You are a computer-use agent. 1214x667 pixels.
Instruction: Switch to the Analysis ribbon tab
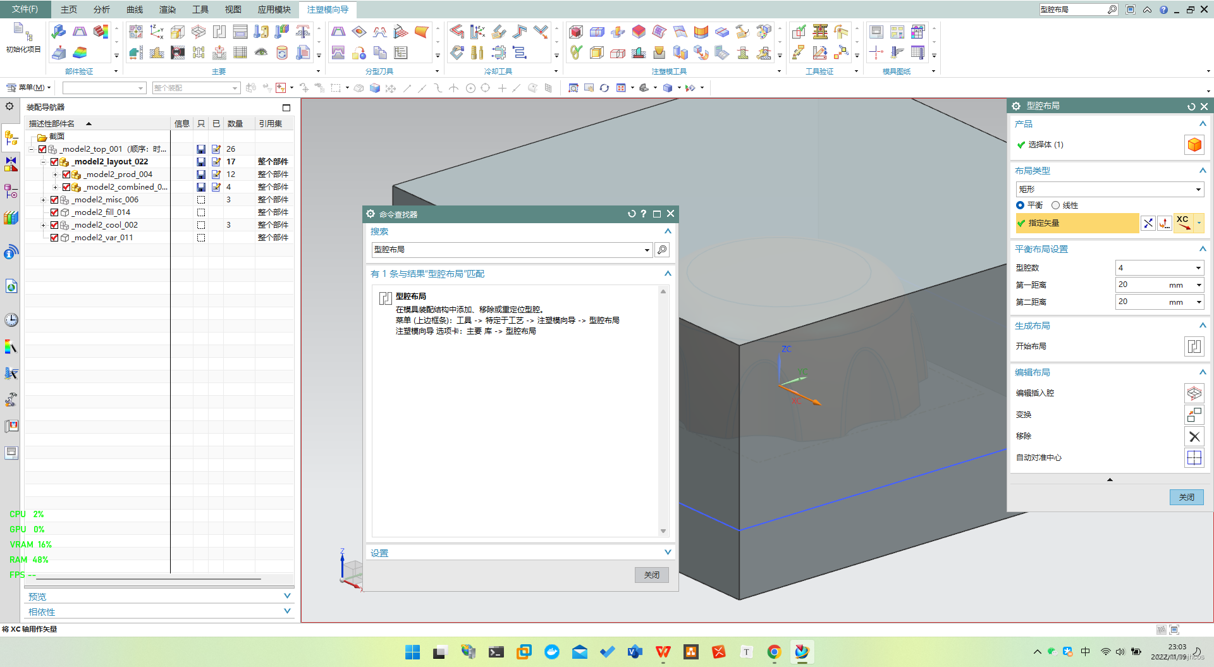(102, 9)
